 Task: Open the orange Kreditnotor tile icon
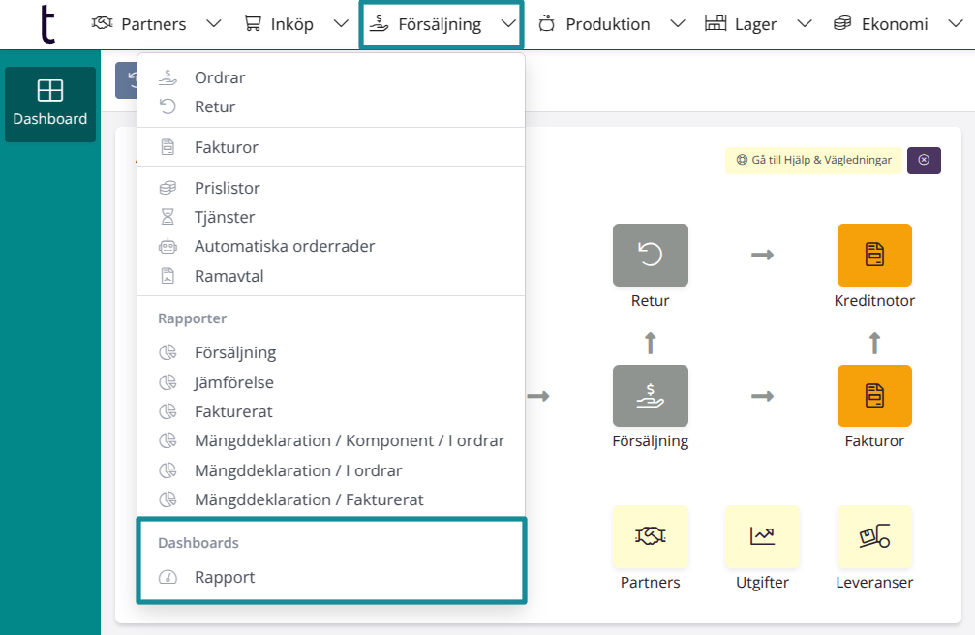[x=873, y=255]
